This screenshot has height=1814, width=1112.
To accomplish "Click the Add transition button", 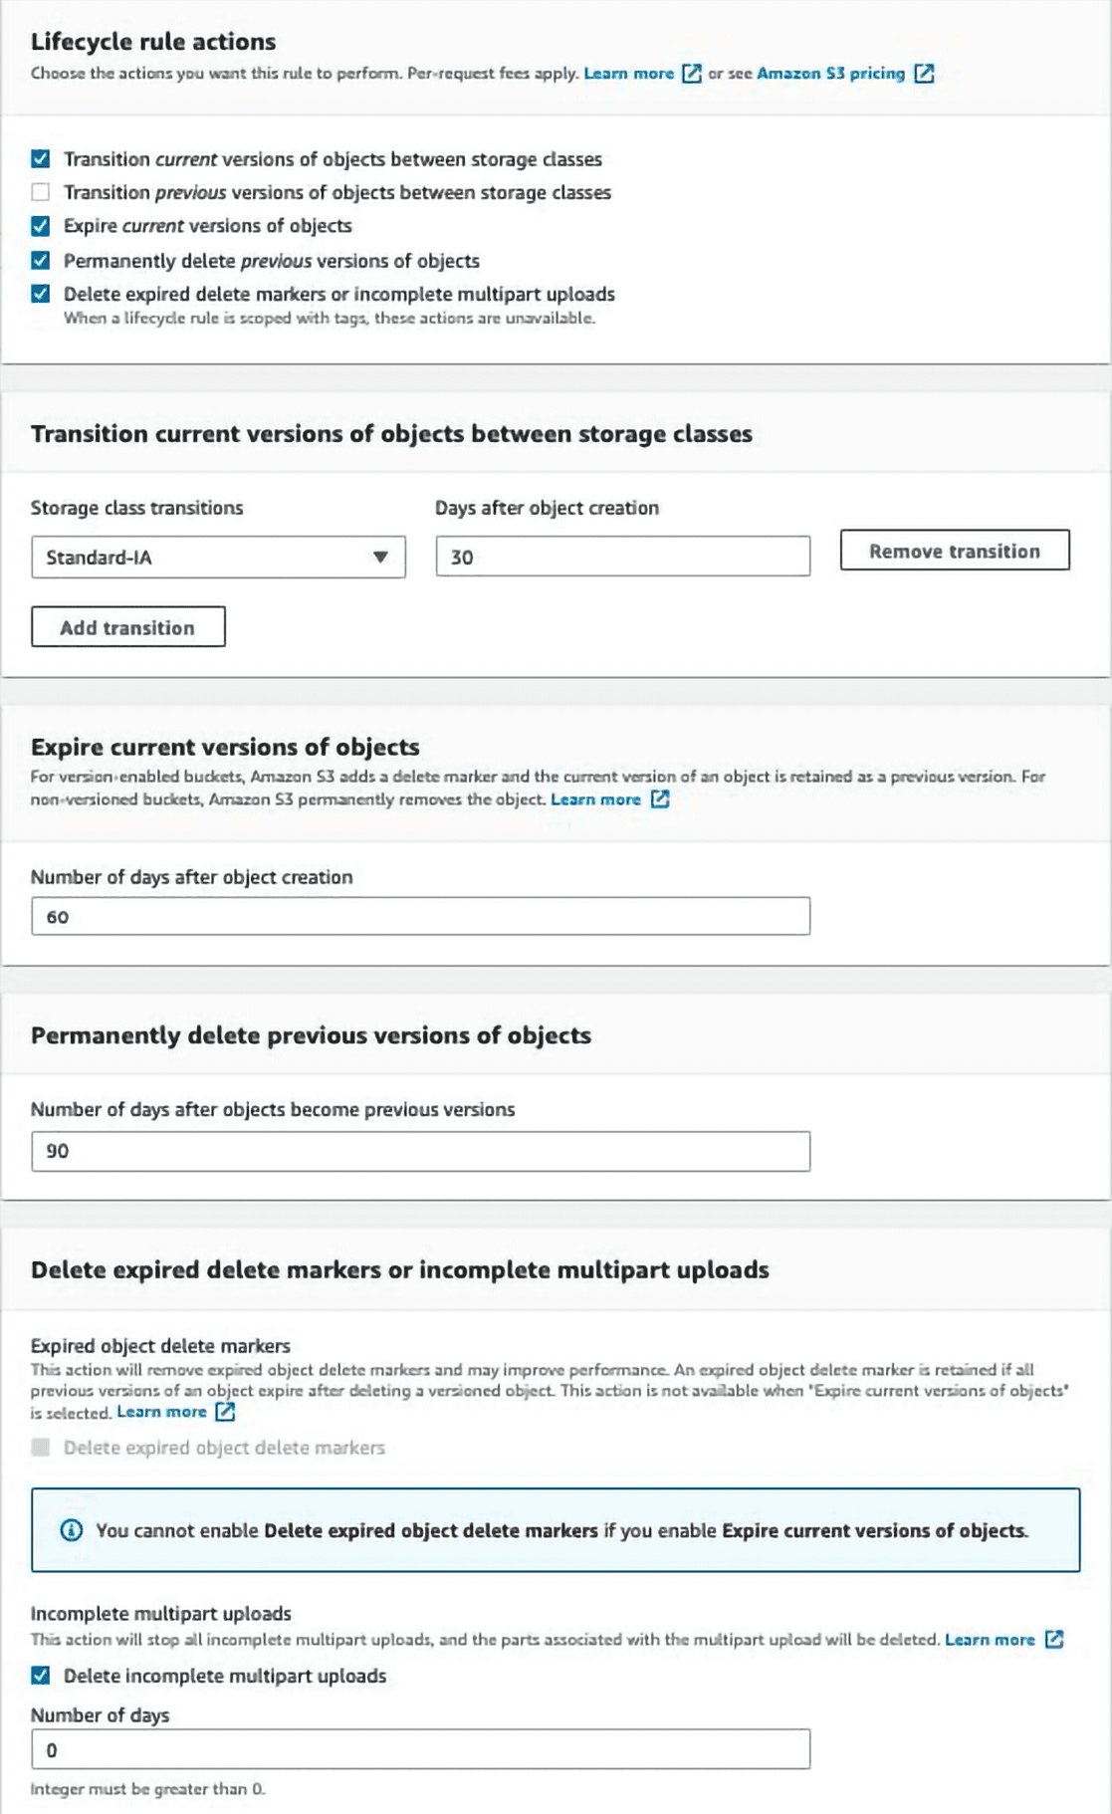I will pos(127,627).
